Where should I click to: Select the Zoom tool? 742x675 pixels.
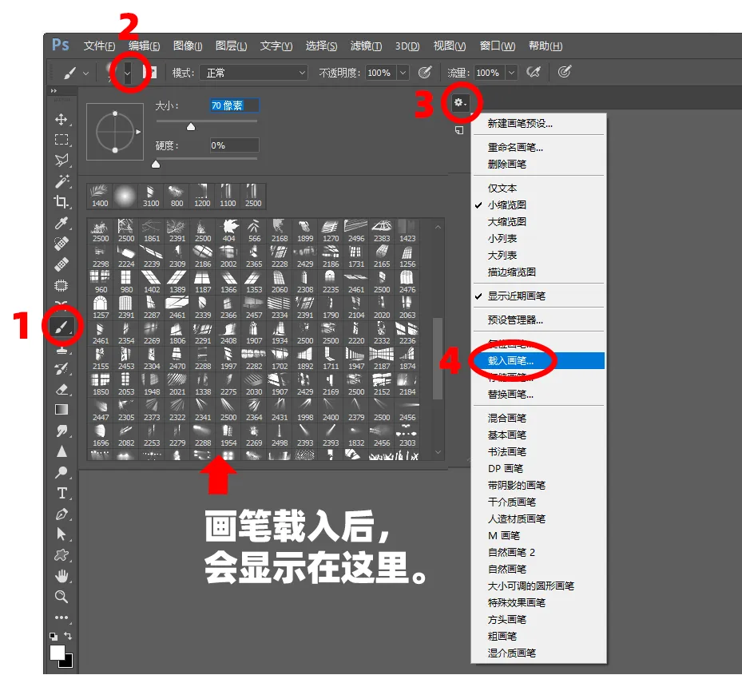click(62, 595)
